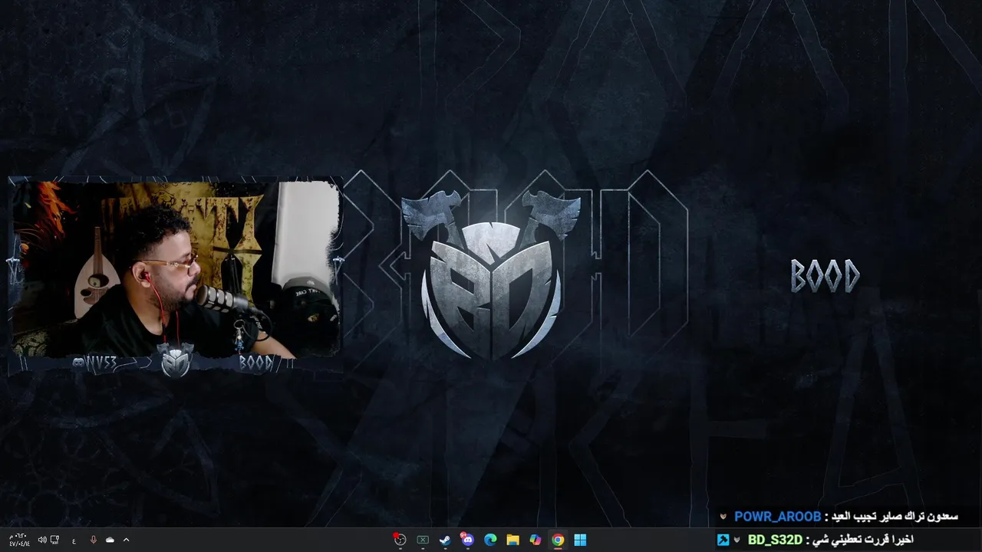This screenshot has height=552, width=982.
Task: Click the blue badge icon beside BD_S32D
Action: point(723,540)
